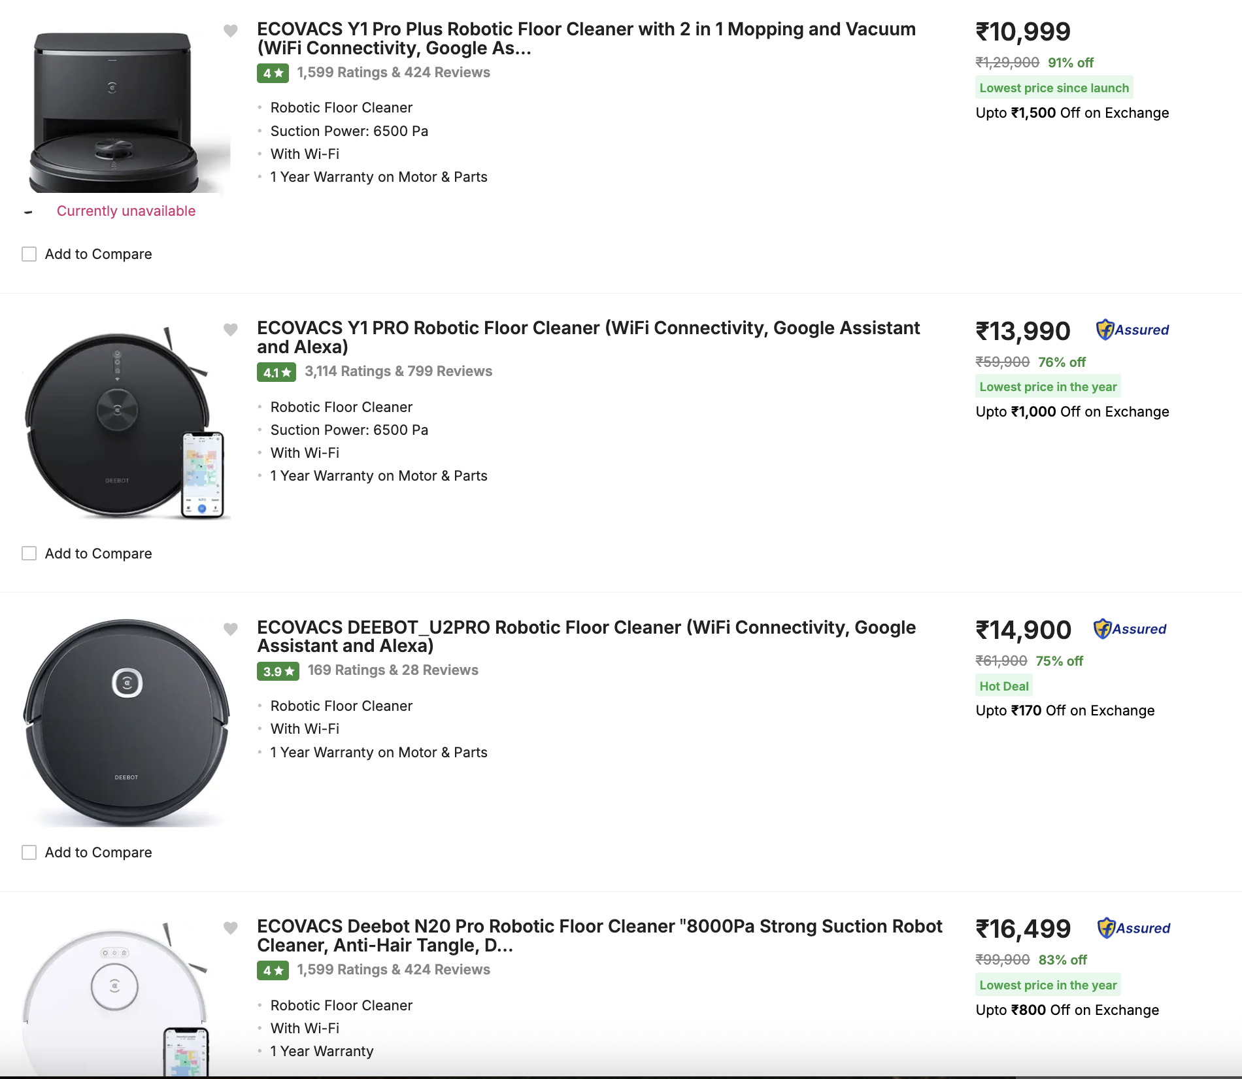
Task: Click the 3.9 star rating badge
Action: (x=277, y=671)
